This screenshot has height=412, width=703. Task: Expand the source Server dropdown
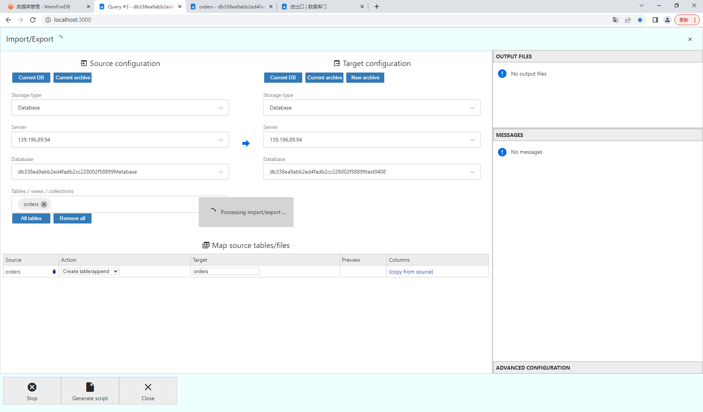click(120, 140)
